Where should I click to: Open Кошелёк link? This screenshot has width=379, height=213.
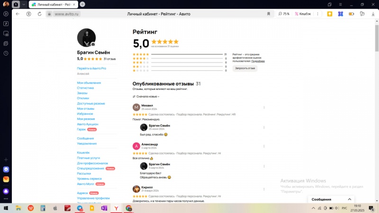pos(83,152)
